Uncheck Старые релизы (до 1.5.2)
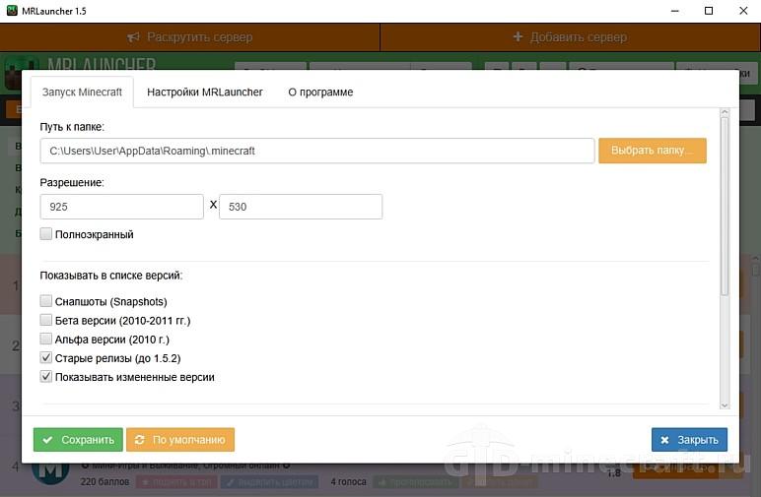Image resolution: width=761 pixels, height=497 pixels. (x=46, y=358)
